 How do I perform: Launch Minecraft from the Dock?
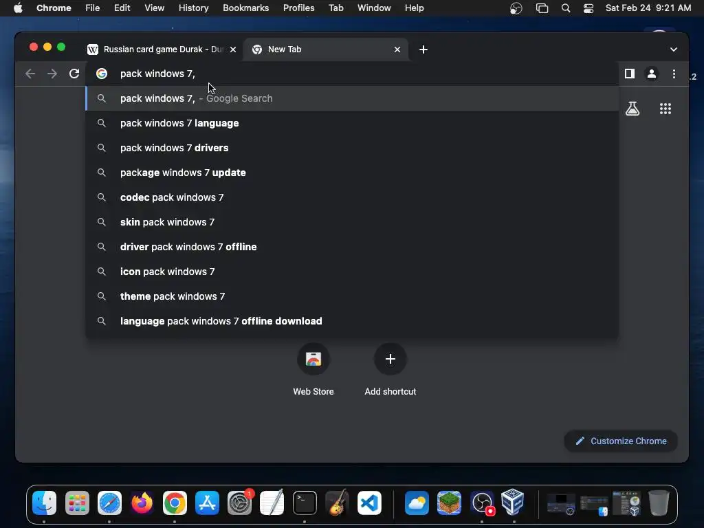[449, 503]
